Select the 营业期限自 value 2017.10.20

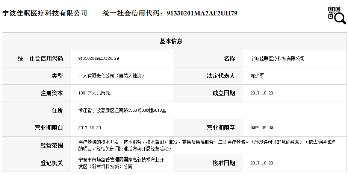pos(90,128)
